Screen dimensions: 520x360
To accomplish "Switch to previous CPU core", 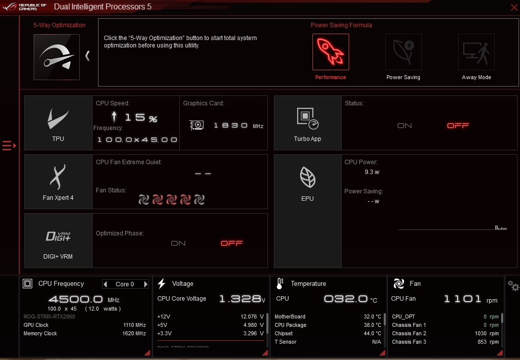I will (x=105, y=284).
